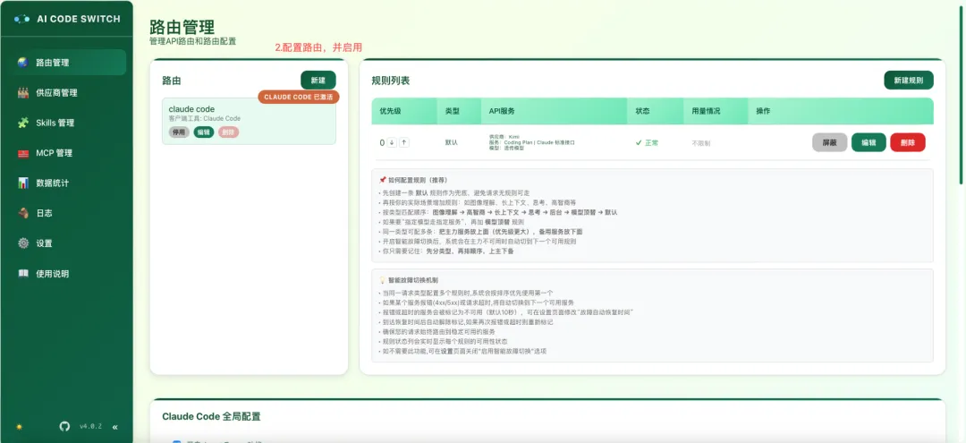Click the 不限制 usage value
The image size is (966, 443).
(x=700, y=143)
